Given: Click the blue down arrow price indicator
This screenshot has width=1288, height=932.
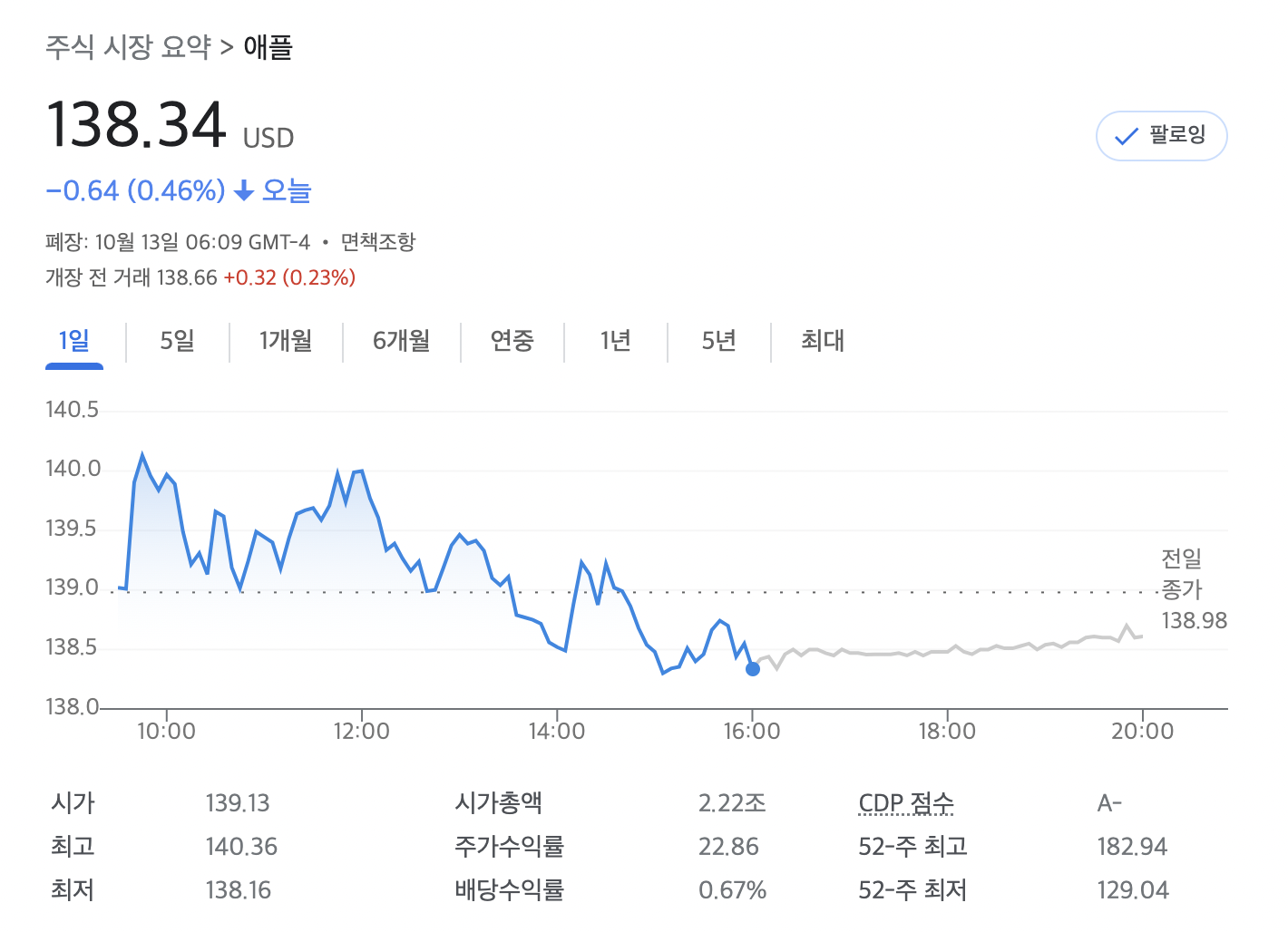Looking at the screenshot, I should pyautogui.click(x=243, y=190).
